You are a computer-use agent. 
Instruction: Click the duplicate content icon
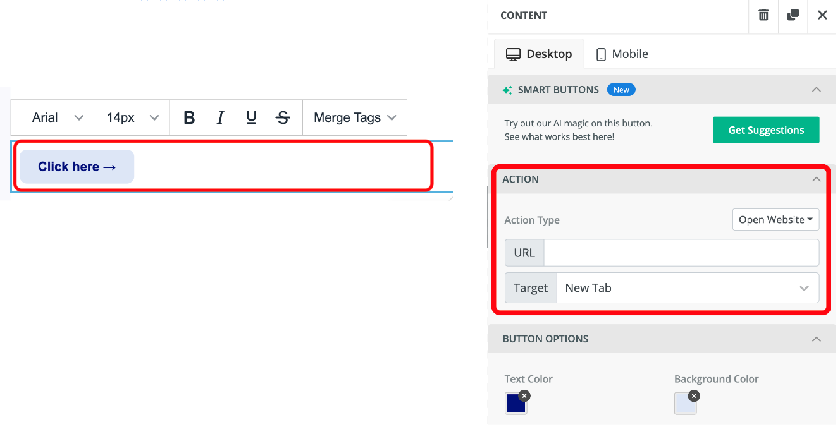[793, 15]
